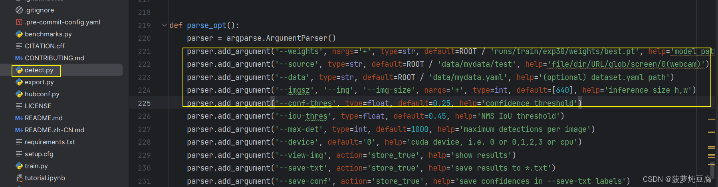Click the '--device' argument string

(297, 142)
